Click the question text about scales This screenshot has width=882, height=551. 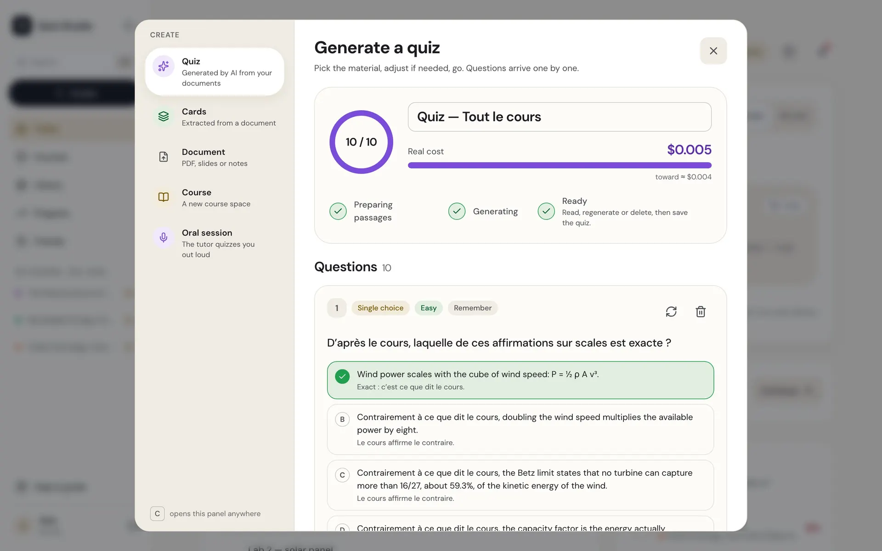tap(499, 343)
